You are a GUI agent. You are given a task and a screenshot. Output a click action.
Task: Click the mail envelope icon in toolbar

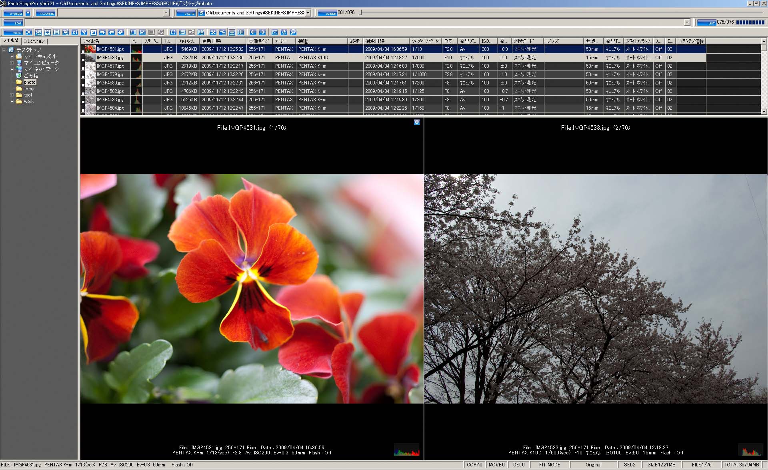click(x=275, y=32)
